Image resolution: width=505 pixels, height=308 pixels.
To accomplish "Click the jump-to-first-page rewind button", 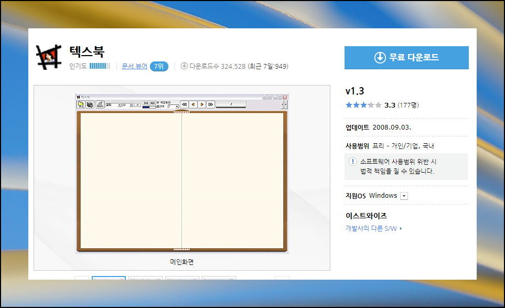I will (185, 104).
